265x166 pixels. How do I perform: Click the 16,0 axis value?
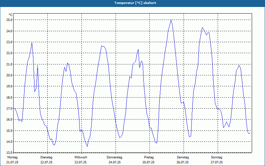(x=9, y=120)
